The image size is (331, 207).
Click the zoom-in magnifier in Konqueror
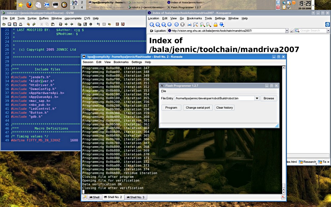[x=203, y=25]
